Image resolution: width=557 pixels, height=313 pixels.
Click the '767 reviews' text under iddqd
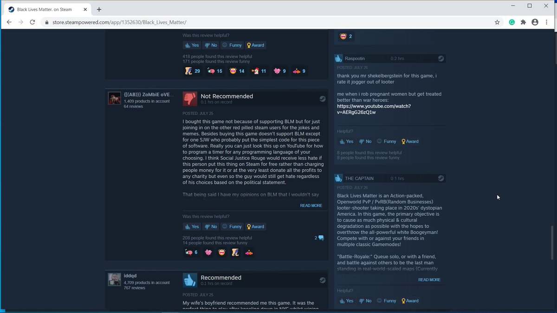[135, 288]
